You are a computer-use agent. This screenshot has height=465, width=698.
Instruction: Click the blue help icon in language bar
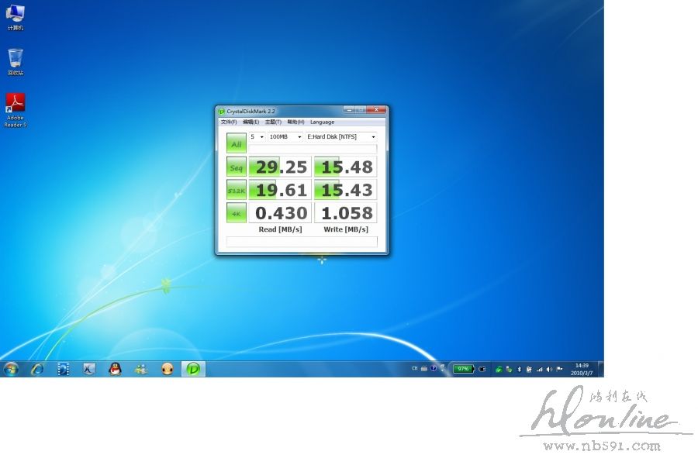click(x=433, y=368)
